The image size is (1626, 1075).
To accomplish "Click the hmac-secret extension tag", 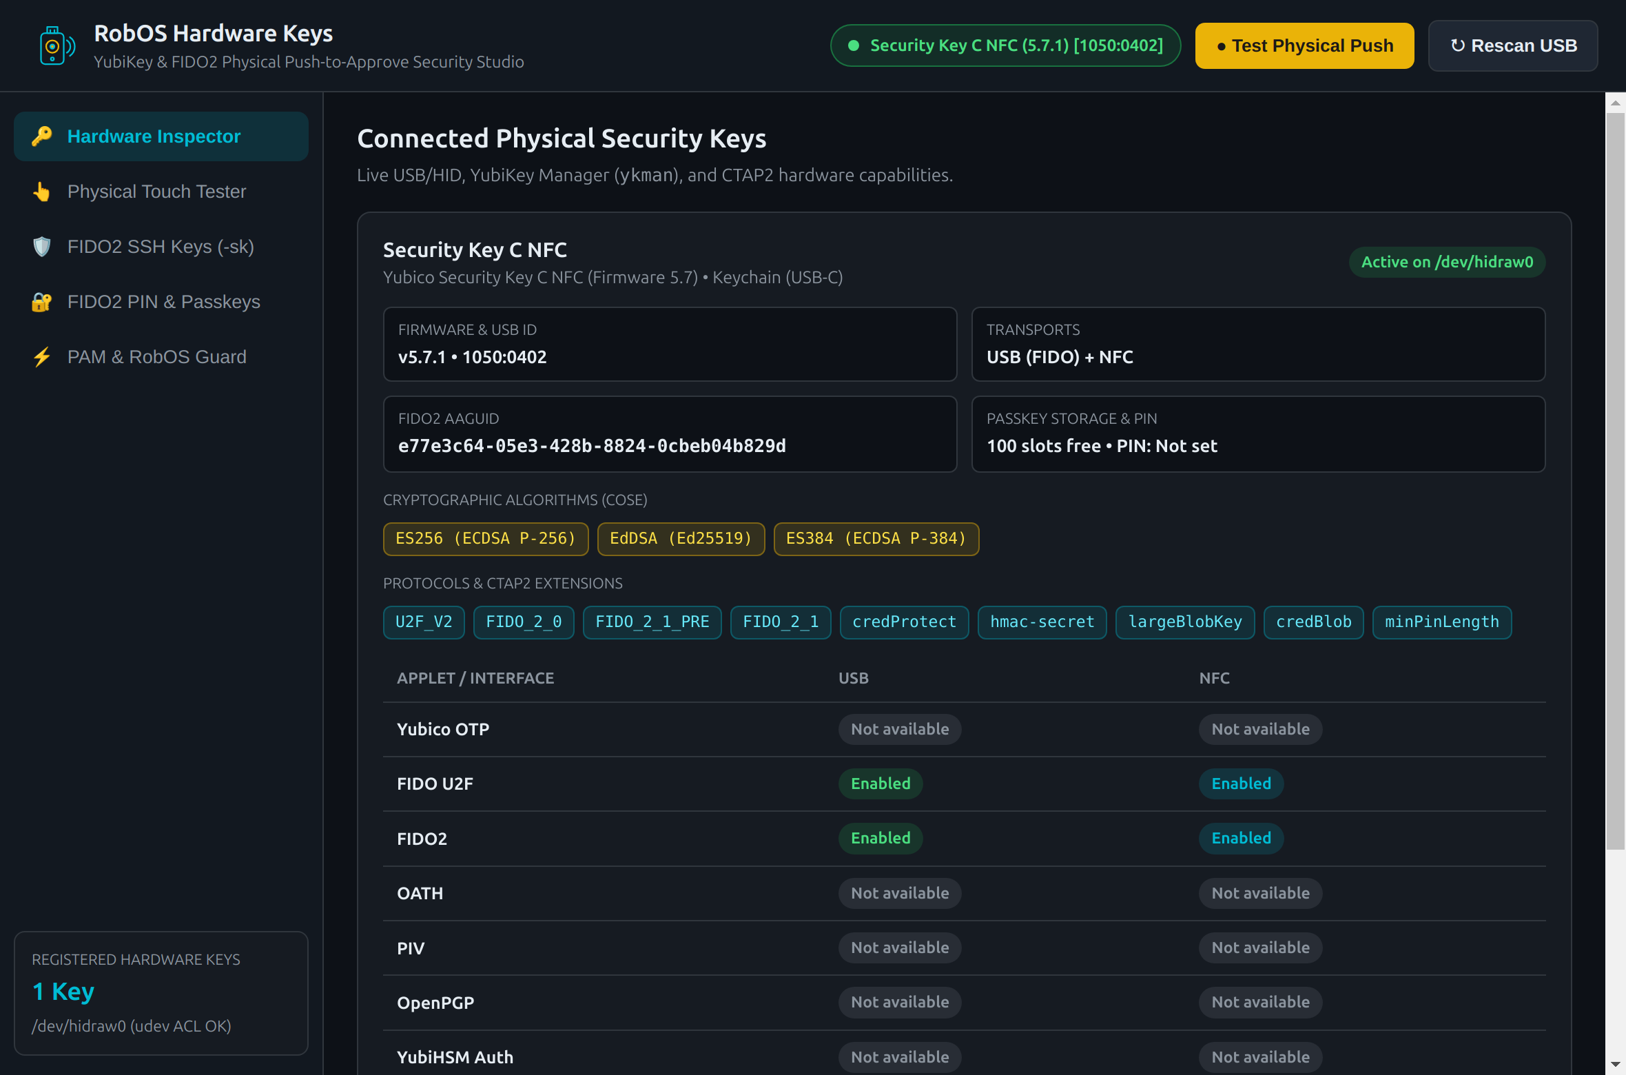I will tap(1042, 622).
